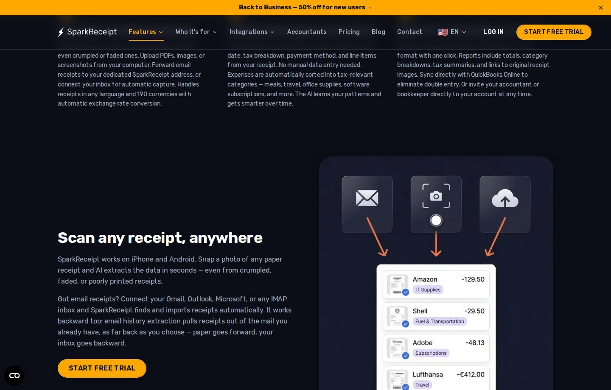Go to the Accountants page

[x=307, y=32]
